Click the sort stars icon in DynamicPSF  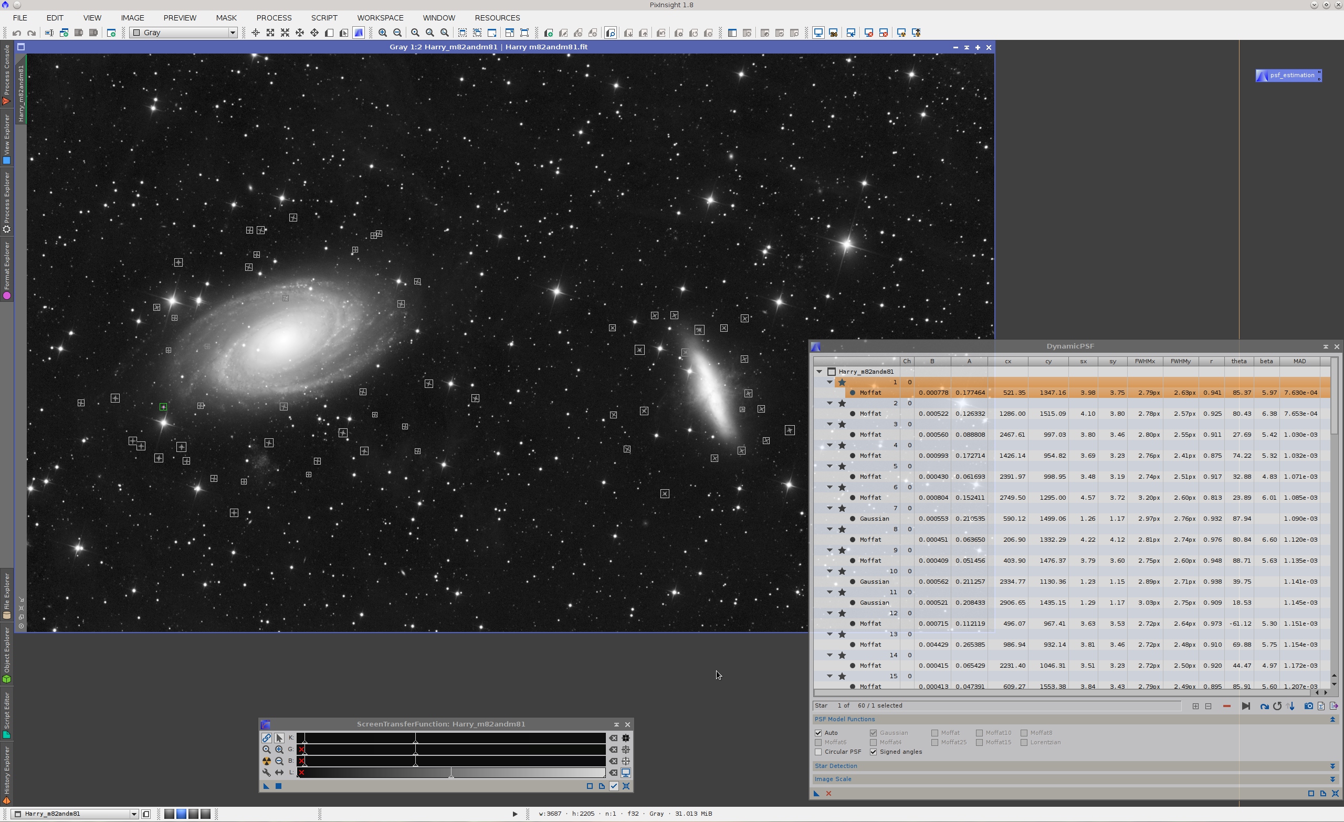(1291, 706)
